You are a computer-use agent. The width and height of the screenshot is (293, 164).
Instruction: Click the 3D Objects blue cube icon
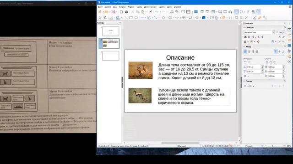[x=204, y=18]
